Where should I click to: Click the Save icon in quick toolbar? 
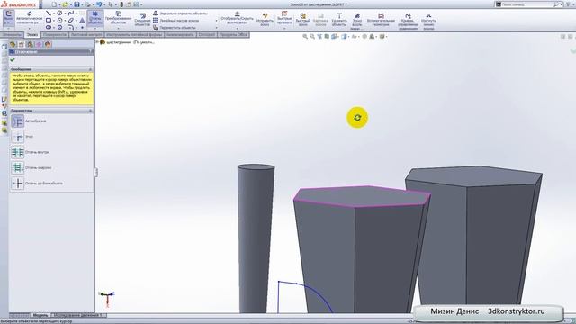(x=76, y=4)
